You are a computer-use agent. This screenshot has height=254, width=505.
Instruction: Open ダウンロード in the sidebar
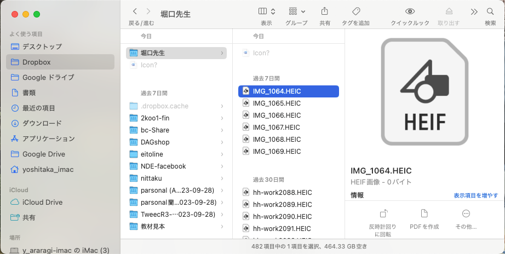[60, 123]
